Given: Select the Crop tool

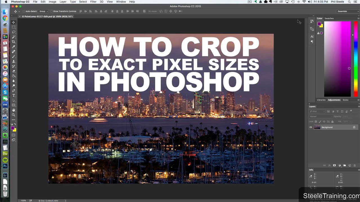Looking at the screenshot, I should (x=13, y=42).
